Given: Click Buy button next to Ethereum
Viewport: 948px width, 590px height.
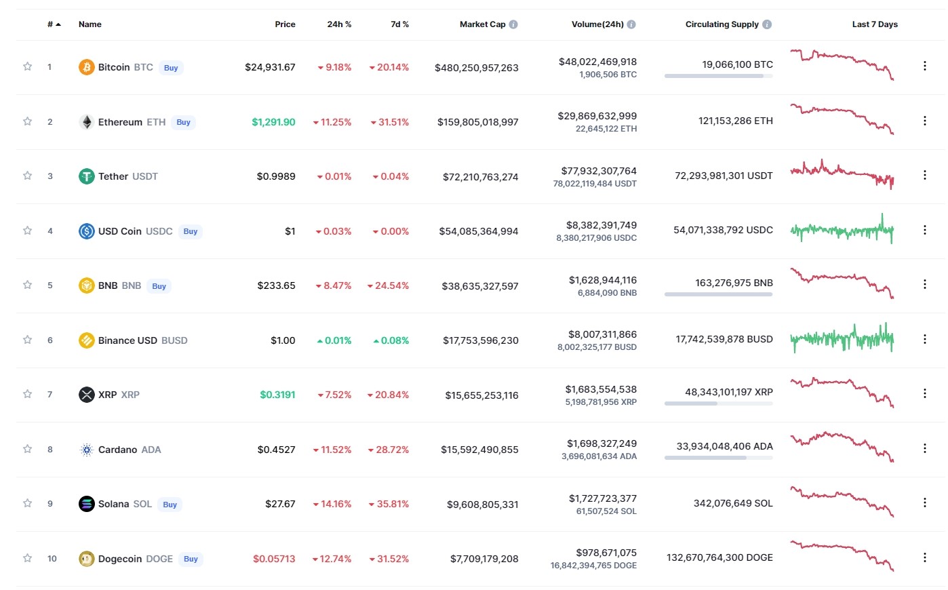Looking at the screenshot, I should [183, 123].
